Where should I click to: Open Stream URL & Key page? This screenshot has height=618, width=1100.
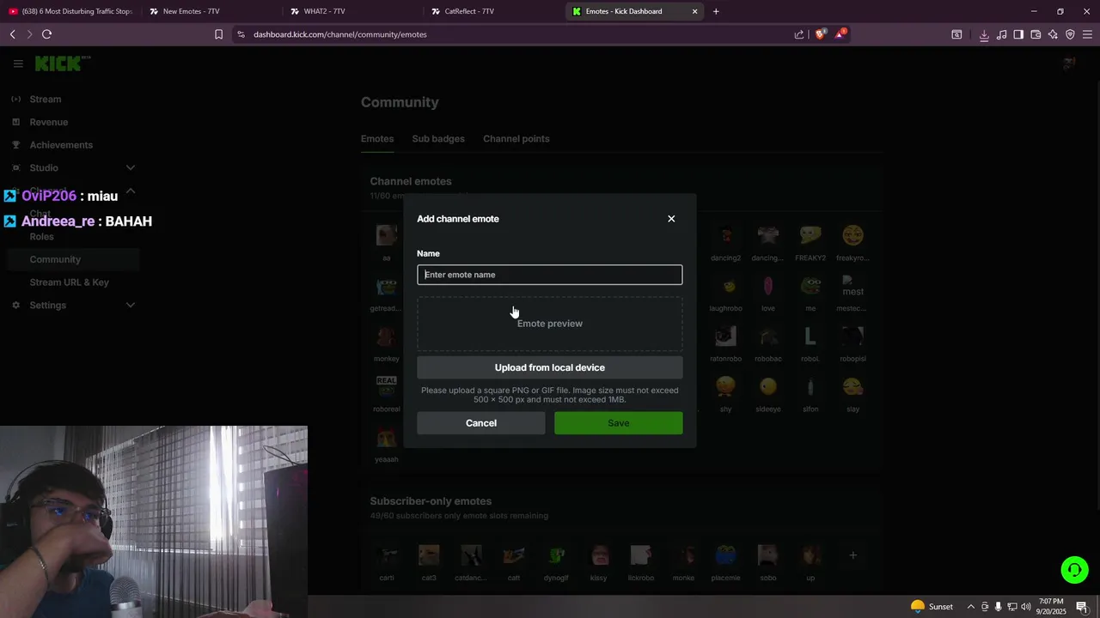pos(70,282)
